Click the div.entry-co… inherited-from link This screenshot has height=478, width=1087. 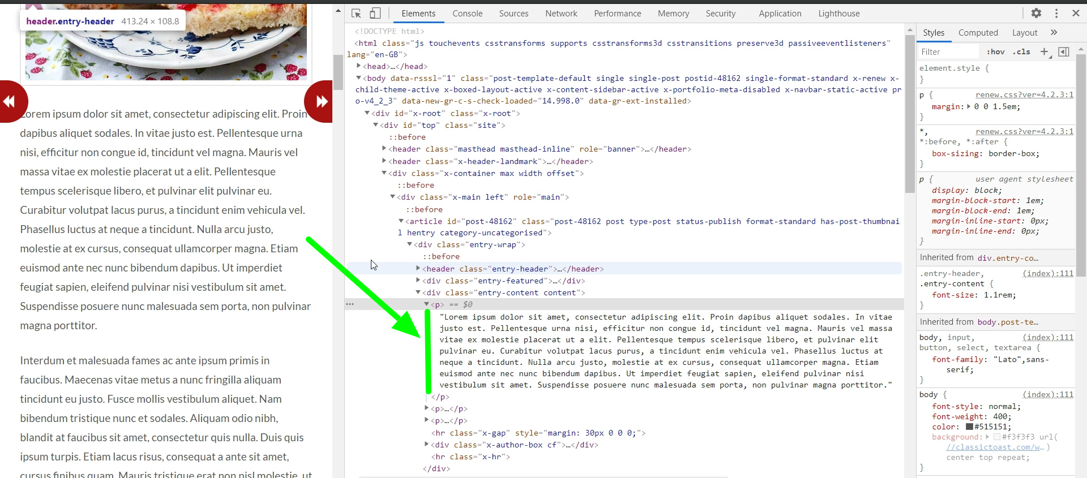point(1008,258)
